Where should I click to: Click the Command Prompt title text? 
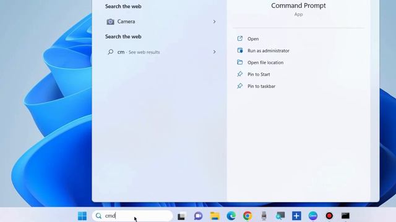point(298,6)
